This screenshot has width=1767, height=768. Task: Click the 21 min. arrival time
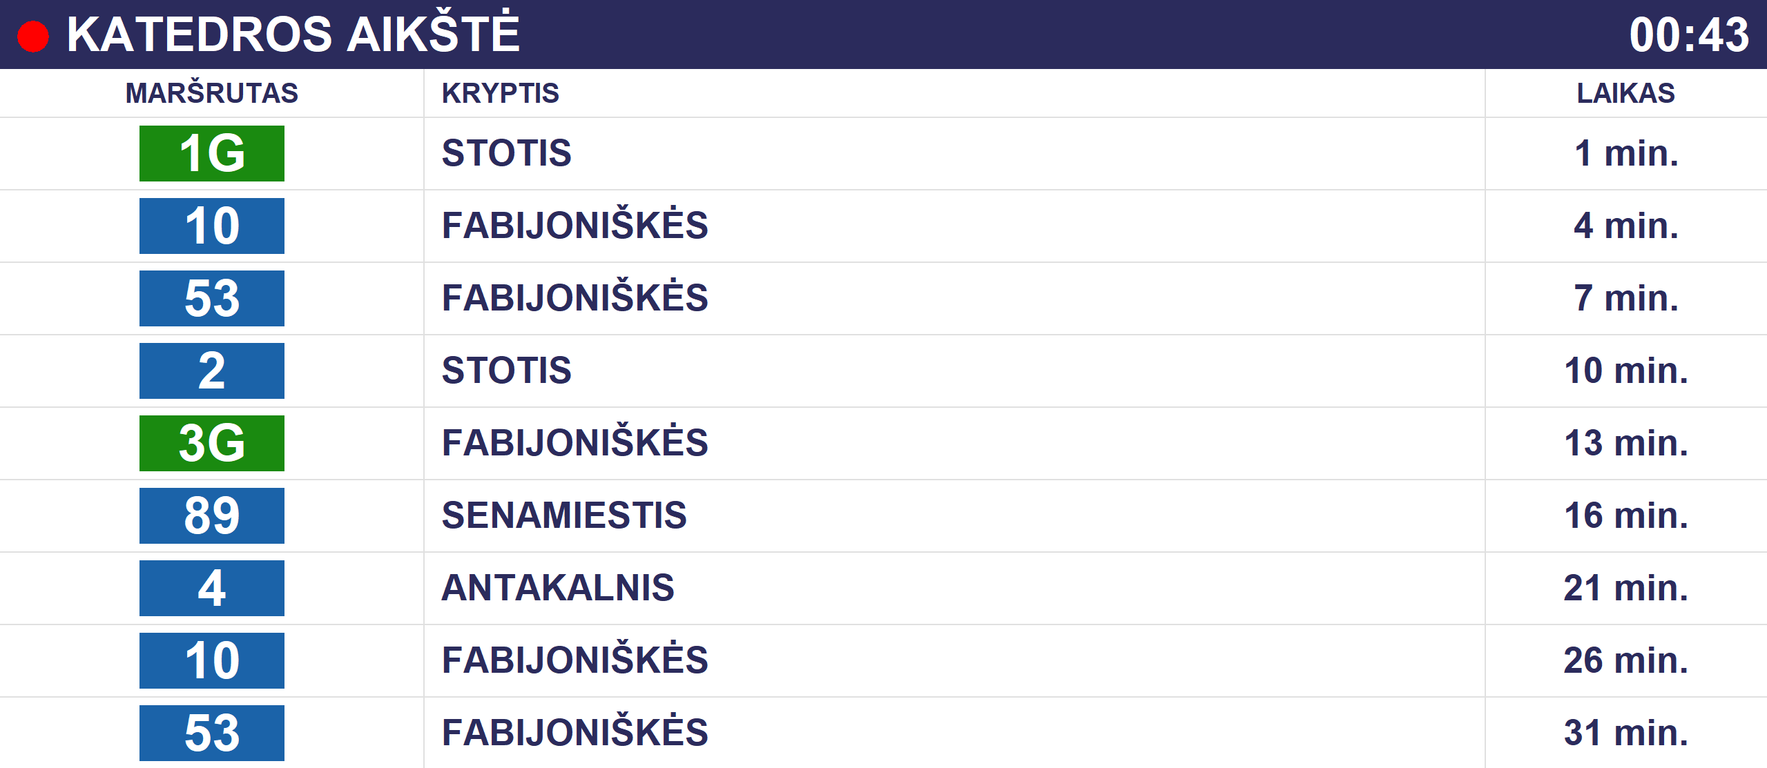(x=1626, y=588)
